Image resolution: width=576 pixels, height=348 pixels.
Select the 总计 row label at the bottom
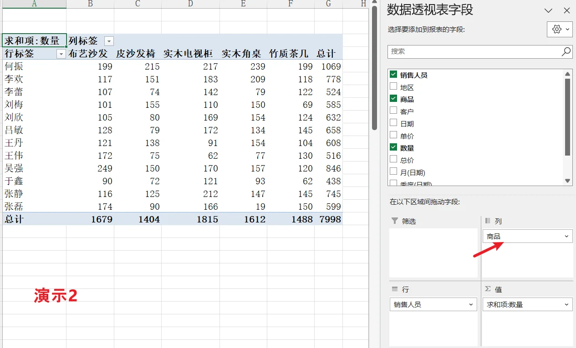click(x=34, y=219)
